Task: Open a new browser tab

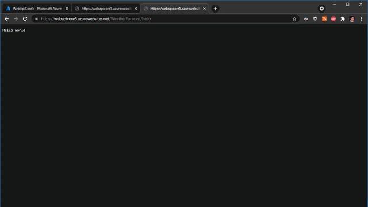Action: [215, 9]
